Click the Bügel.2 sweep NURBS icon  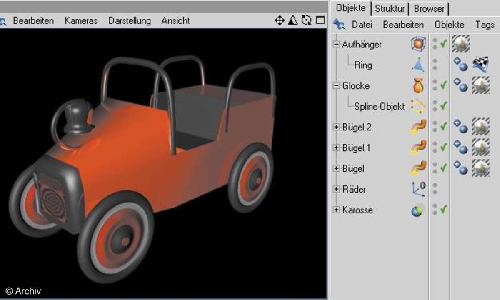pyautogui.click(x=418, y=127)
